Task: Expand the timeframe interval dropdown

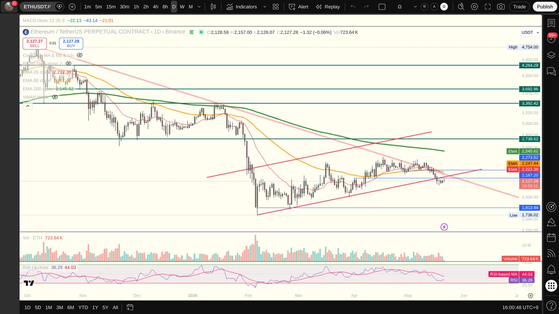Action: pos(199,7)
